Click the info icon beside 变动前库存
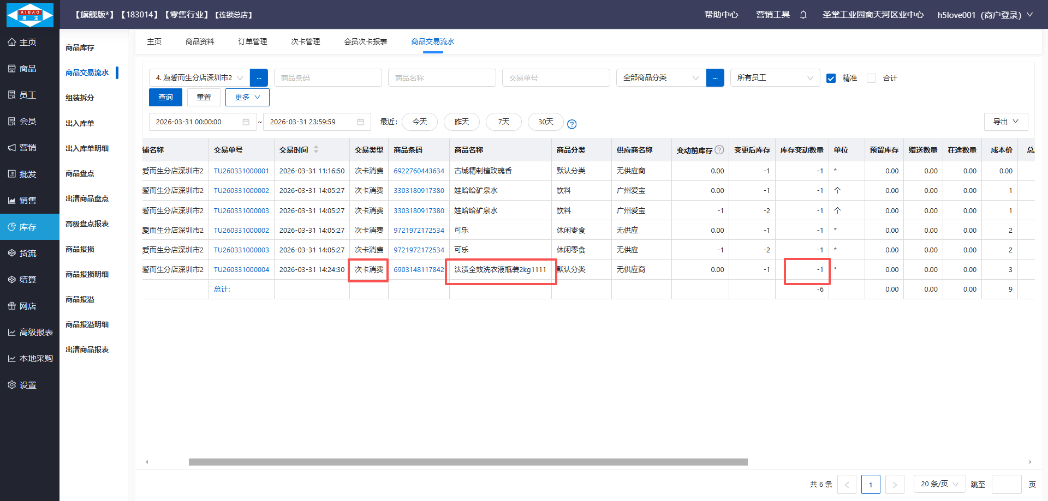1048x501 pixels. 719,150
